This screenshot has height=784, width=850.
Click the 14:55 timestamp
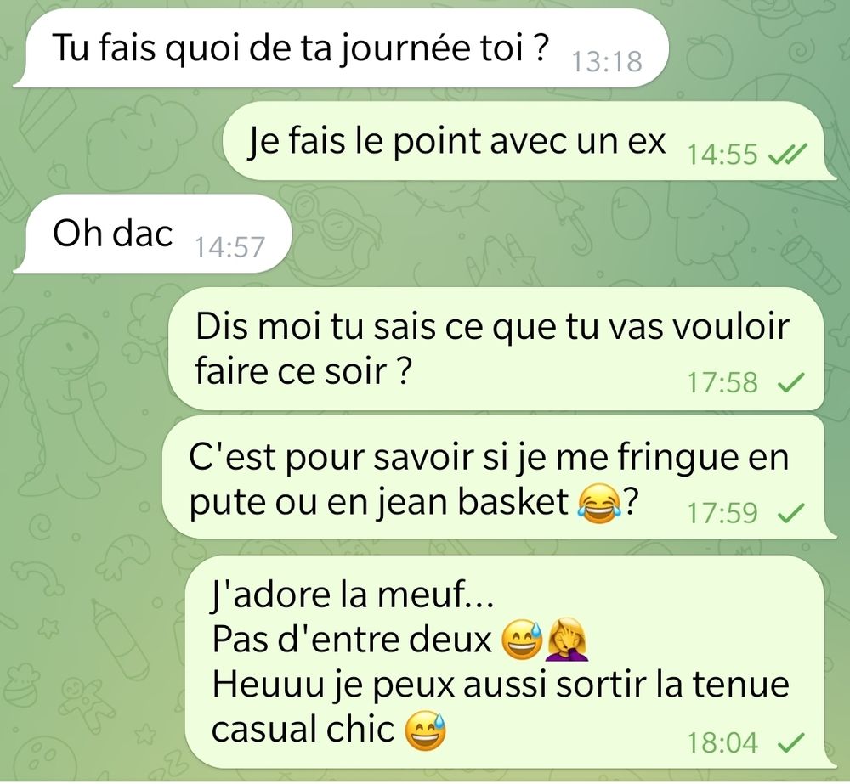click(x=722, y=155)
